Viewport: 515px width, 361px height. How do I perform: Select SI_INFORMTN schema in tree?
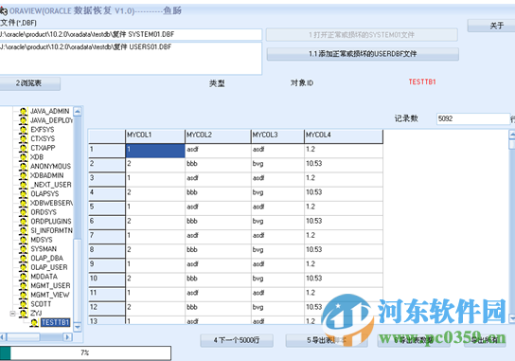(51, 231)
